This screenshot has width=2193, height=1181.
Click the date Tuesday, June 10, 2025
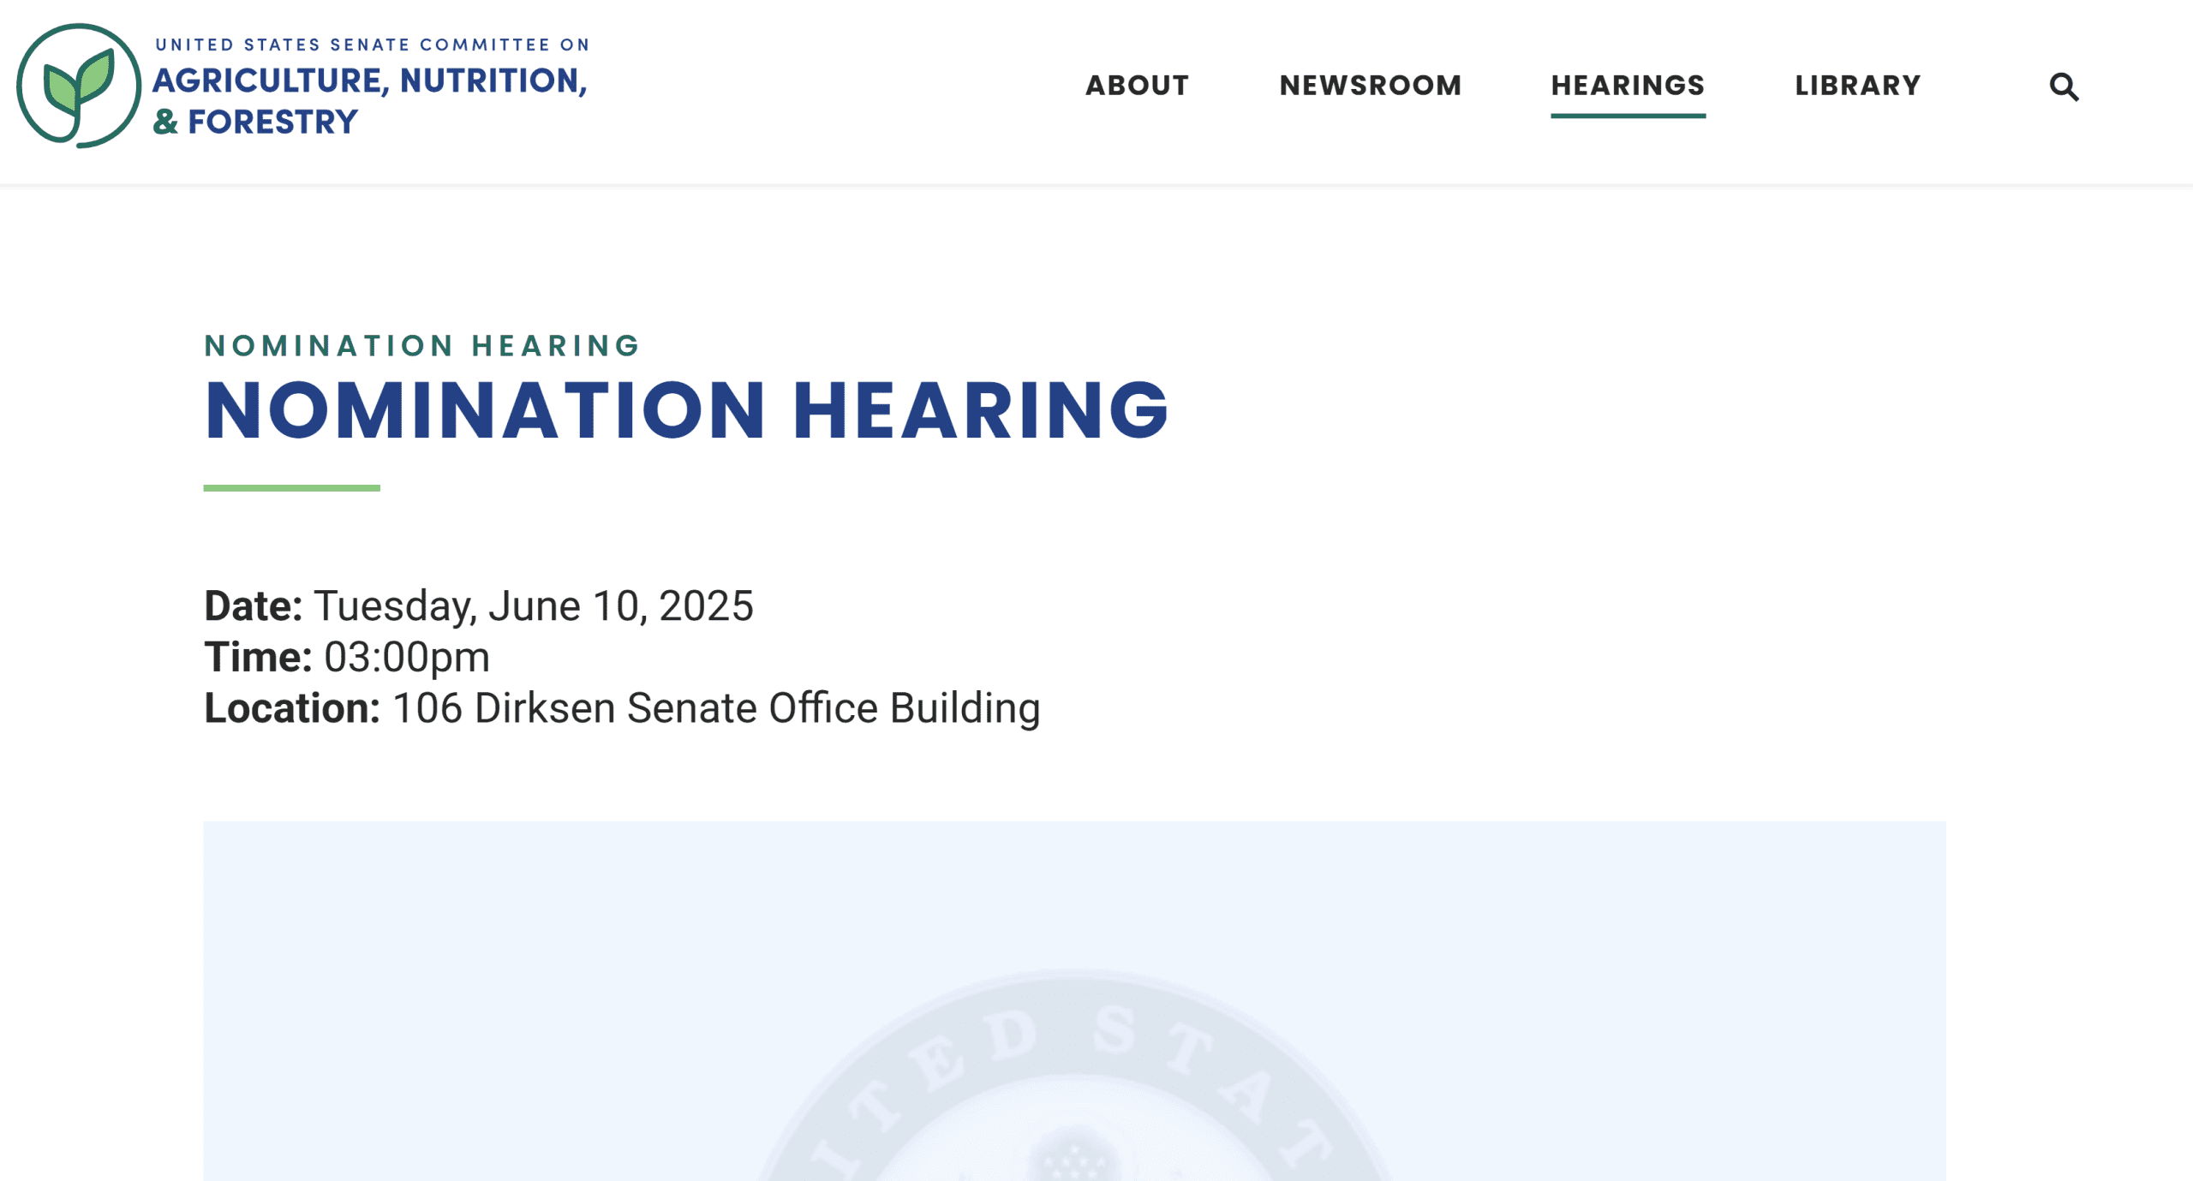pyautogui.click(x=533, y=606)
